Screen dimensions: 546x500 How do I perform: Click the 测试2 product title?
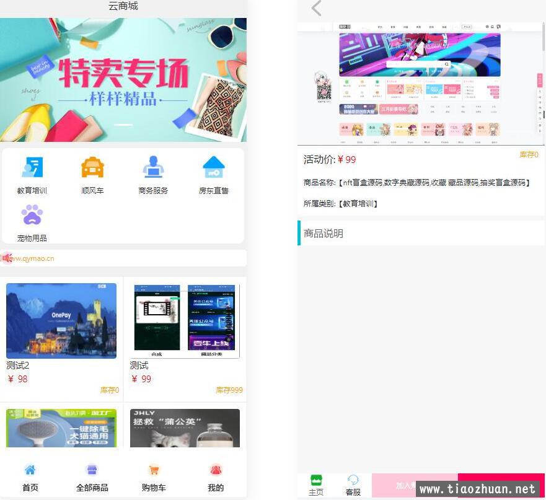[x=18, y=366]
